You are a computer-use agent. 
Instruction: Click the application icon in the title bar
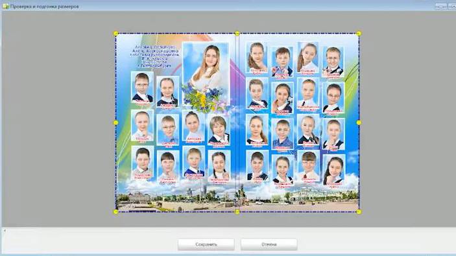(x=6, y=6)
